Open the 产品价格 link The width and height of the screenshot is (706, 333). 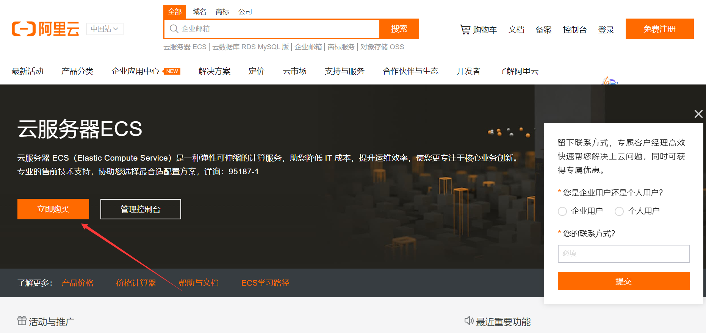(77, 283)
